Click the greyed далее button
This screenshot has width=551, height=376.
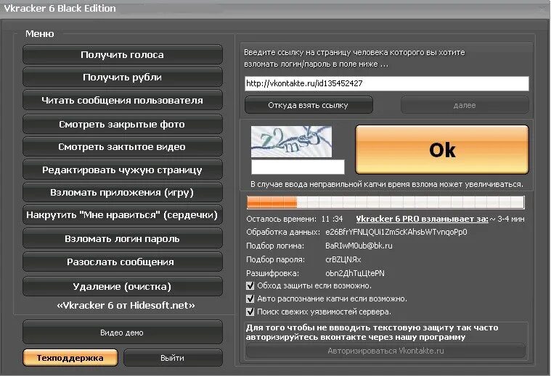pyautogui.click(x=465, y=105)
